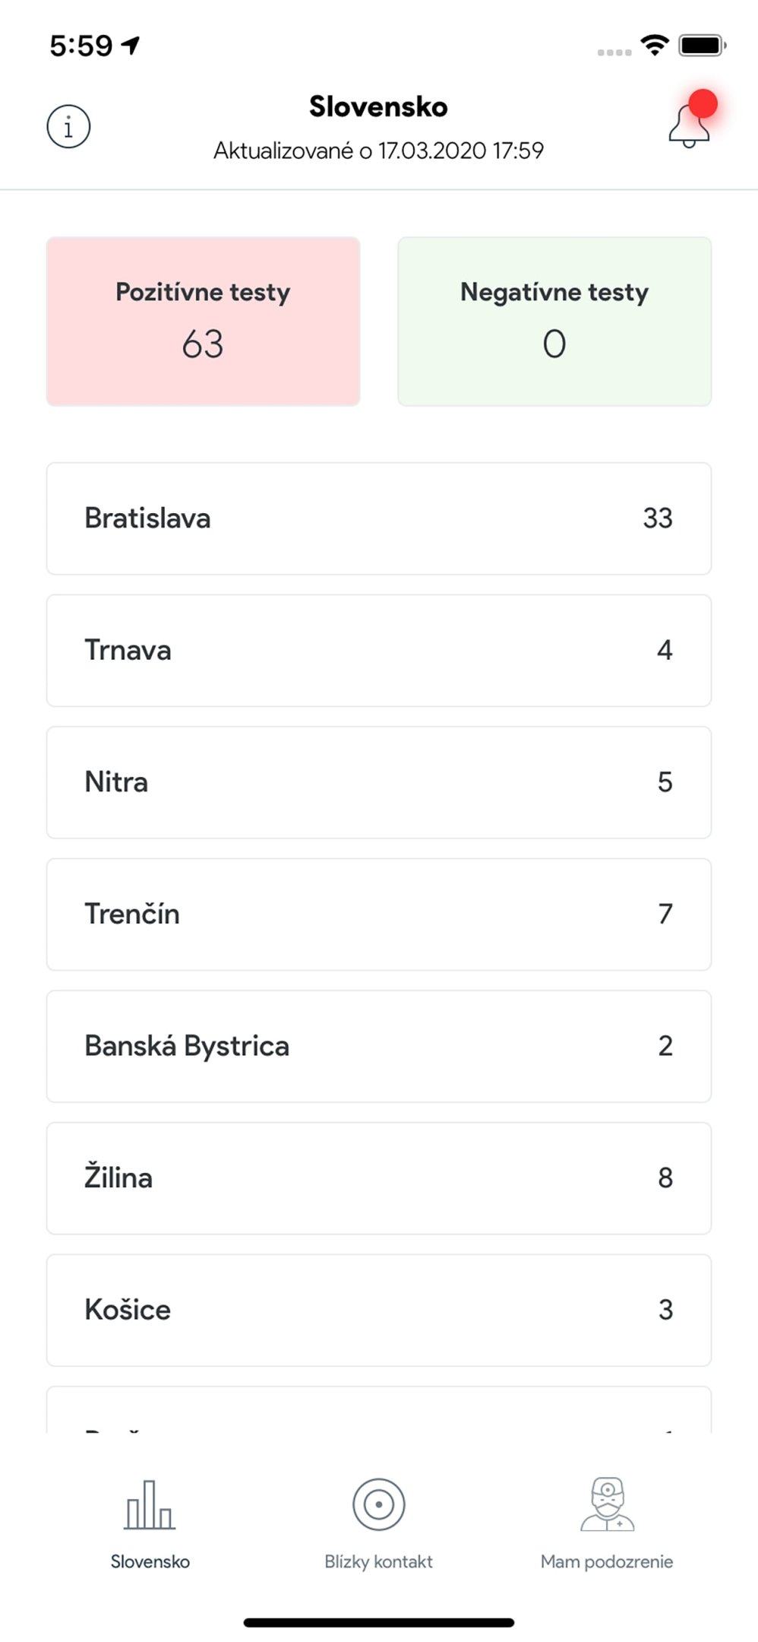Switch to Blízky kontakt tab label
The height and width of the screenshot is (1642, 758).
[x=378, y=1561]
